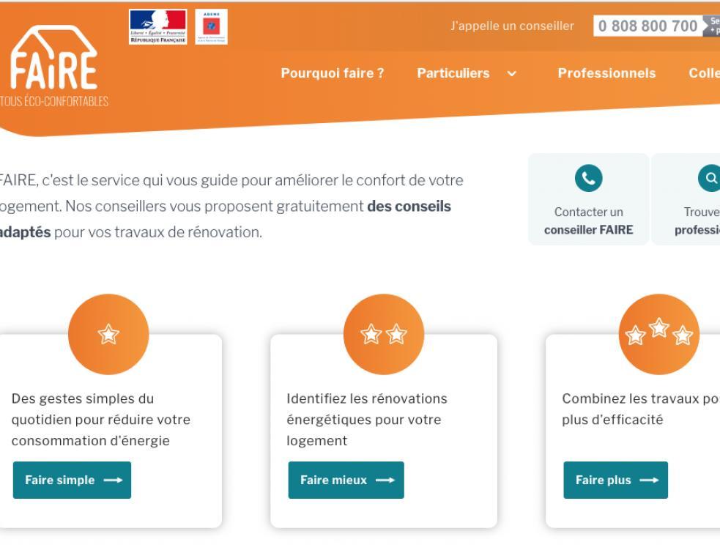Image resolution: width=720 pixels, height=553 pixels.
Task: Select the two-star orange circle
Action: 383,334
